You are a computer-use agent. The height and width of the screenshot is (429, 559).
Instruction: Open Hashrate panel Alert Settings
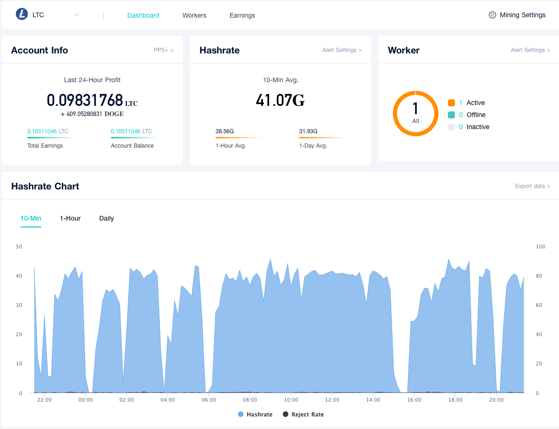coord(342,50)
